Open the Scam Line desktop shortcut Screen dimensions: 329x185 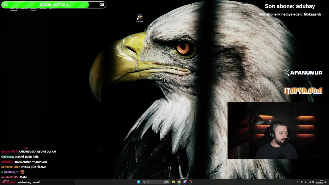140,18
